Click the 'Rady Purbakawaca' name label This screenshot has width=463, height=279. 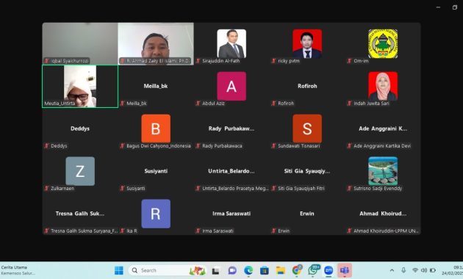point(222,146)
